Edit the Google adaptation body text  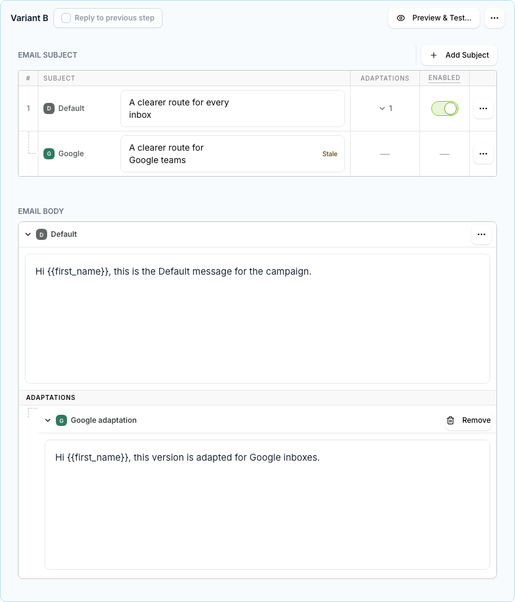267,505
